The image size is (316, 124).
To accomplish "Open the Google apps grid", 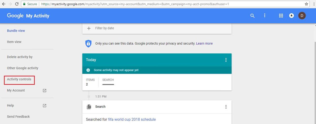I will click(x=281, y=16).
